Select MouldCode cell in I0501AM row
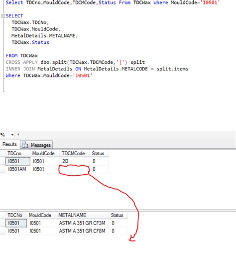The width and height of the screenshot is (236, 265). click(x=45, y=169)
